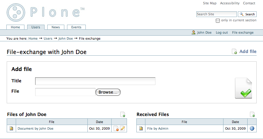This screenshot has width=263, height=139.
Task: Switch to the News tab
Action: point(56,27)
